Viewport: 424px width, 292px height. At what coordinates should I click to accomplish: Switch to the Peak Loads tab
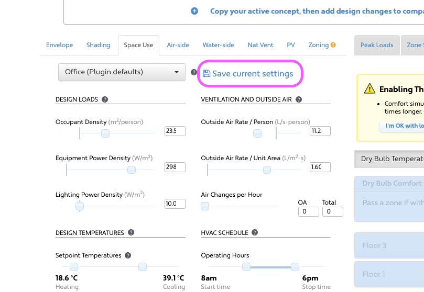coord(377,45)
